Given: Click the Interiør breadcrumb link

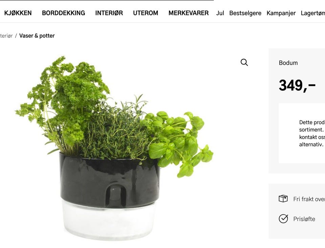Looking at the screenshot, I should coord(6,36).
